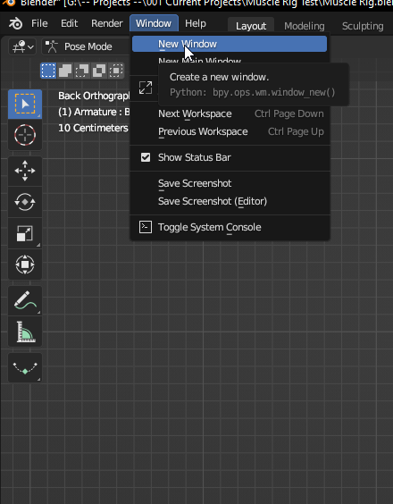
Task: Close the Window menu via its header
Action: pyautogui.click(x=154, y=23)
